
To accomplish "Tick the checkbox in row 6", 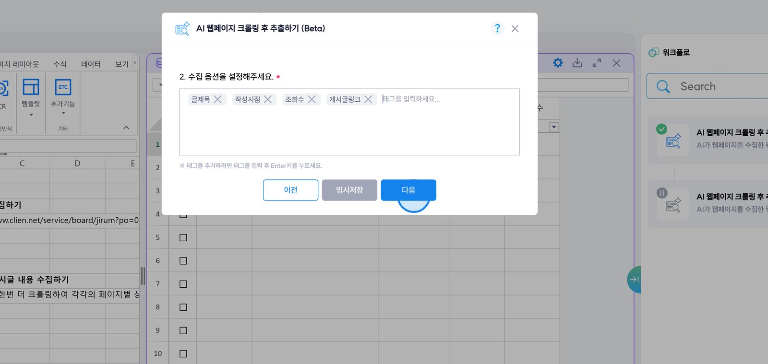I will pyautogui.click(x=183, y=261).
